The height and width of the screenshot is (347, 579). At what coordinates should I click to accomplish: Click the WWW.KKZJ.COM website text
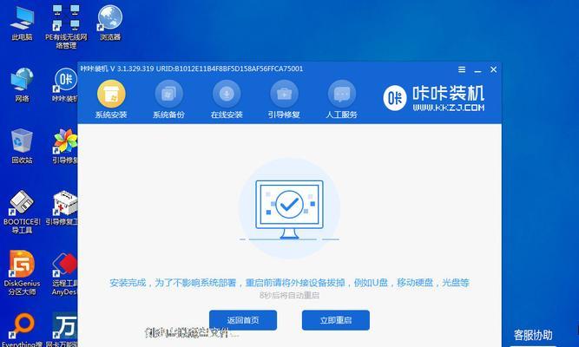tap(449, 108)
